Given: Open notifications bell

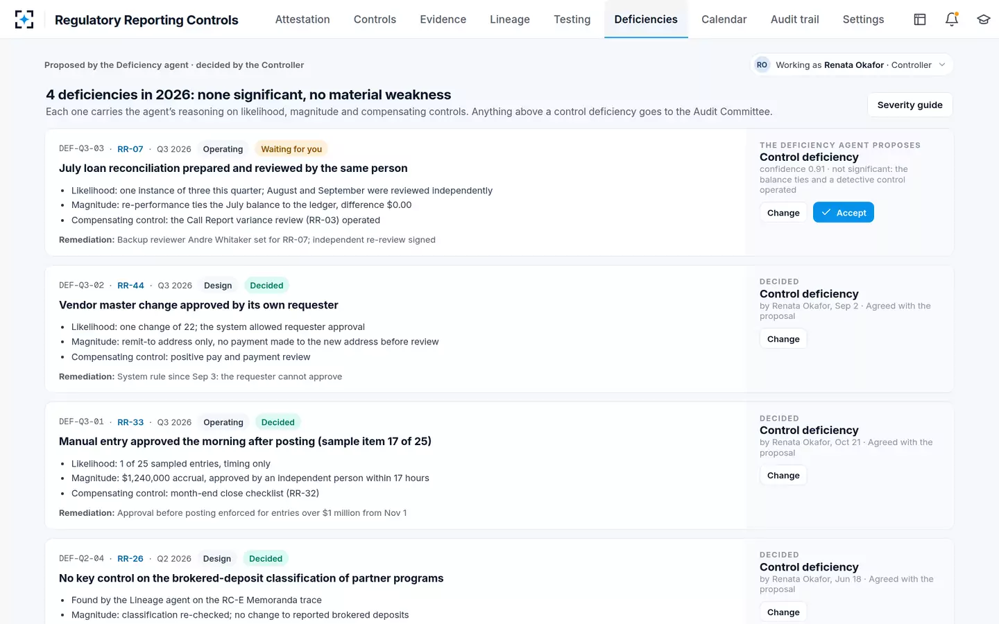Looking at the screenshot, I should point(952,19).
